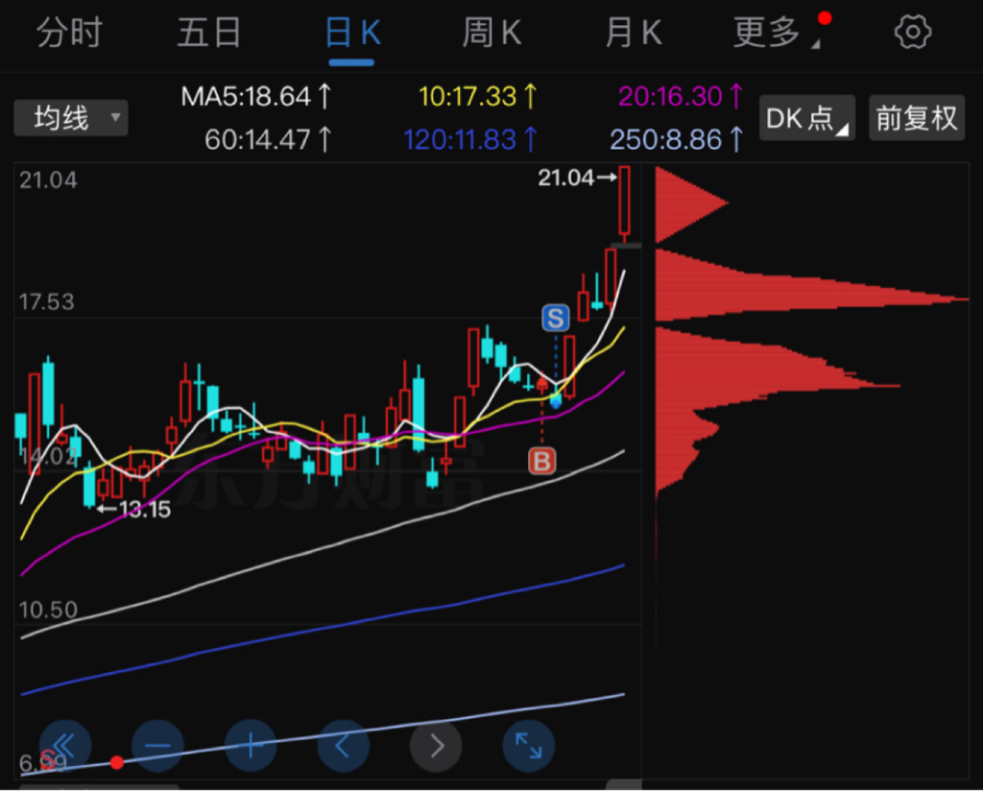Move chart right with right chevron button
The width and height of the screenshot is (983, 791).
point(436,746)
